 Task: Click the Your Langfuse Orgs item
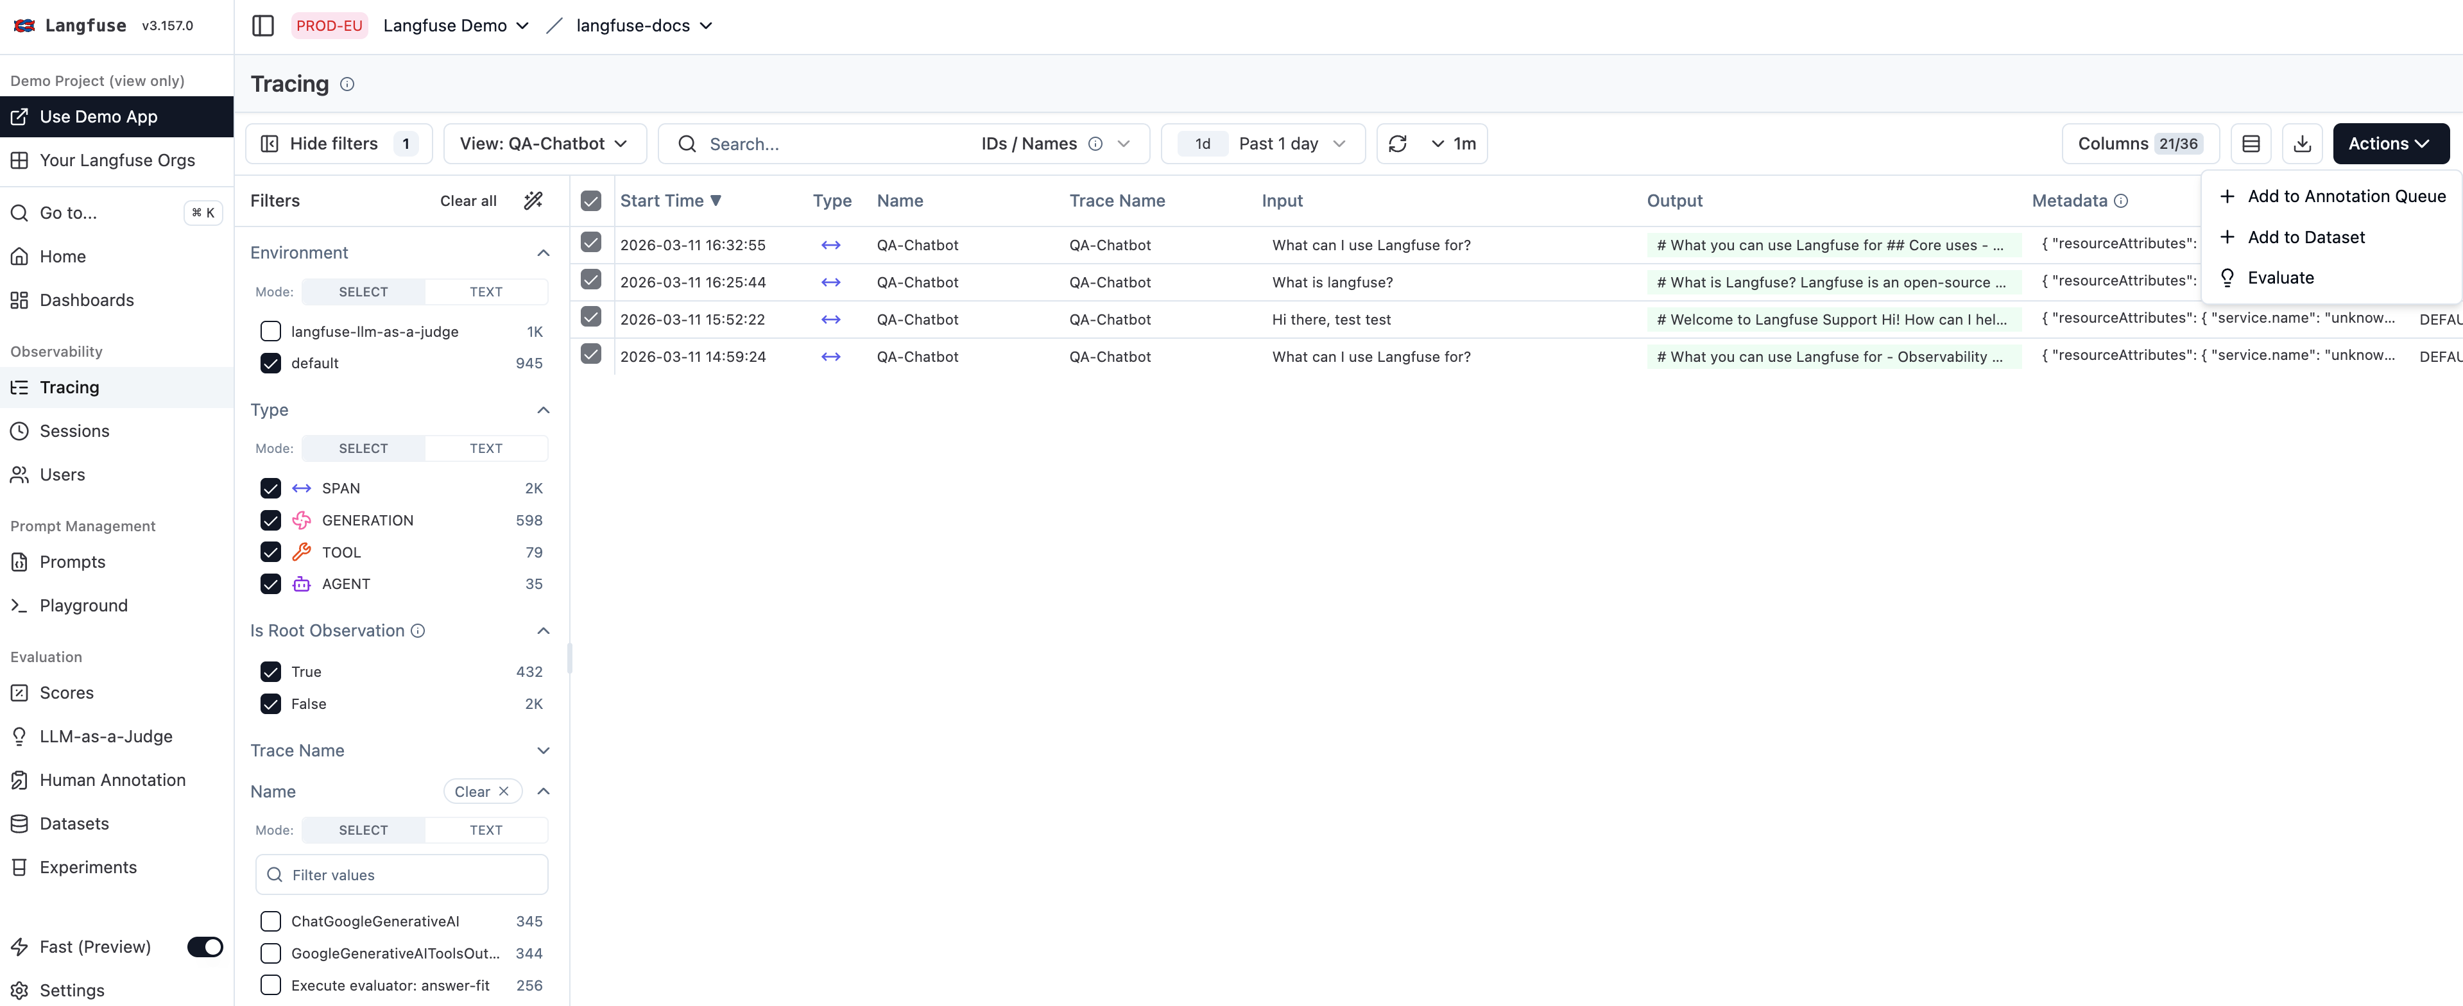click(117, 160)
